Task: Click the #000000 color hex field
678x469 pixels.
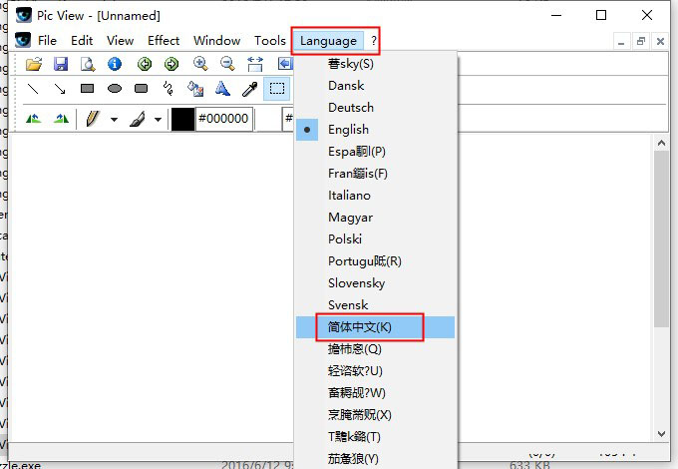Action: (224, 119)
